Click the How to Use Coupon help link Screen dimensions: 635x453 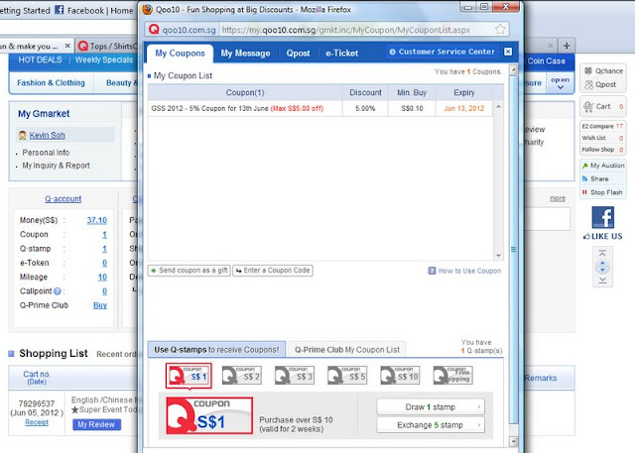(x=465, y=271)
